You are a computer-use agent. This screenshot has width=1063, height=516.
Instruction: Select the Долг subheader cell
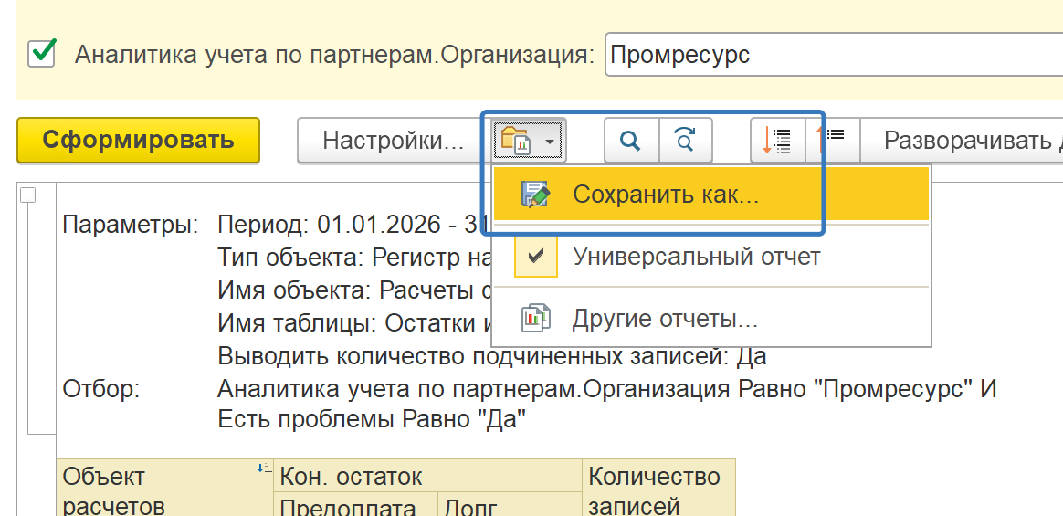[511, 505]
